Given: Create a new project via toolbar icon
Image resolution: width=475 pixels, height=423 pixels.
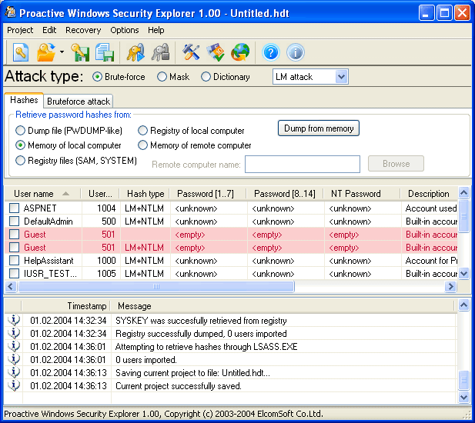Looking at the screenshot, I should (x=21, y=52).
